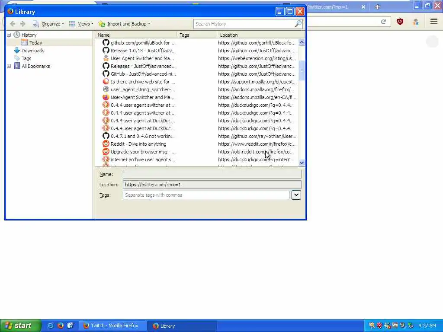Maximize the Library window
443x332 pixels.
click(x=290, y=12)
